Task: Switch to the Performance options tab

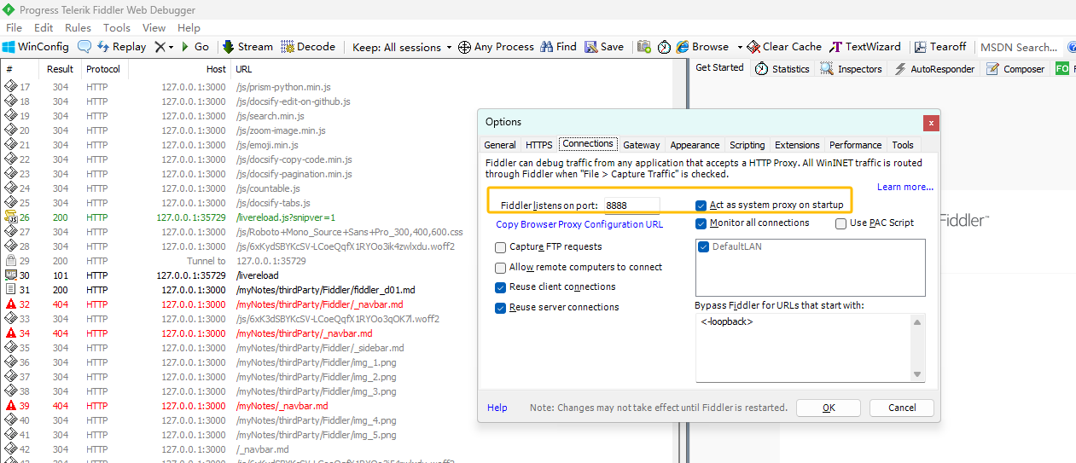Action: (856, 145)
